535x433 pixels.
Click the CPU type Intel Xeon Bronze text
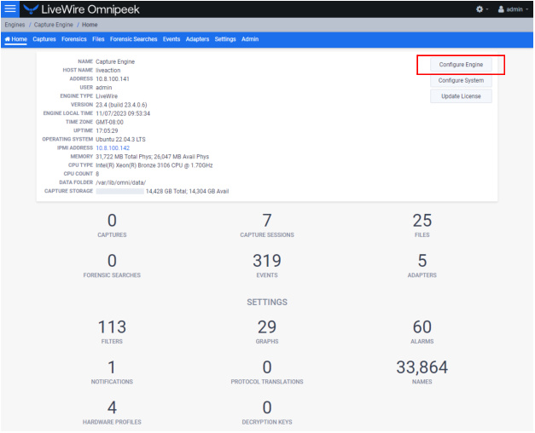[154, 165]
